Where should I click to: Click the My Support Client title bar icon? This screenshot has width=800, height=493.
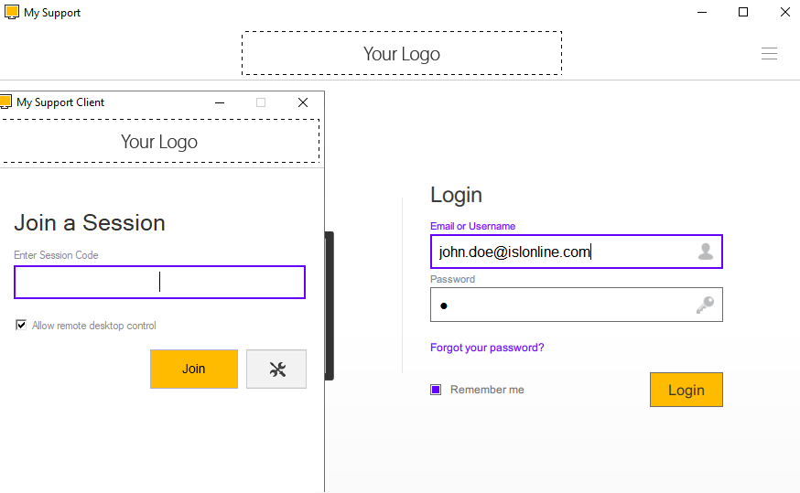click(5, 102)
